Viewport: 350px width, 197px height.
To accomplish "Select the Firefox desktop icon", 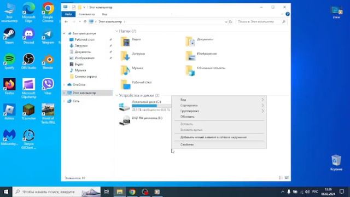I will tap(9, 86).
